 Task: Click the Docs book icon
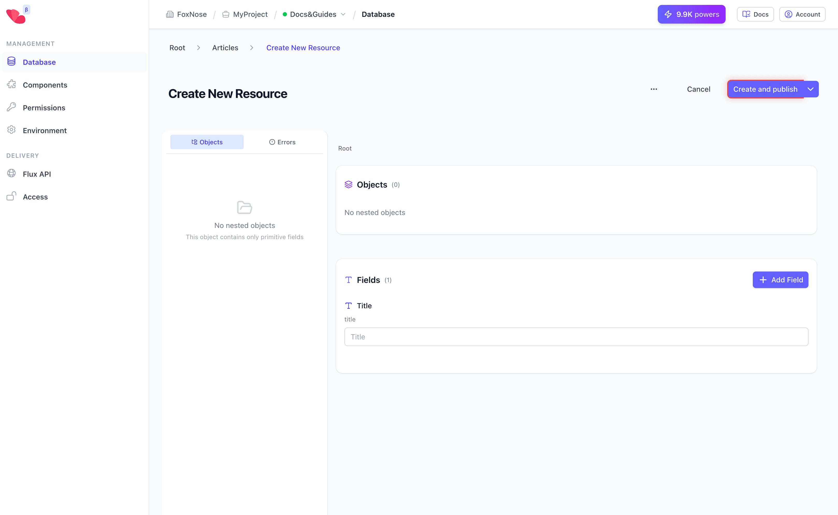click(746, 14)
